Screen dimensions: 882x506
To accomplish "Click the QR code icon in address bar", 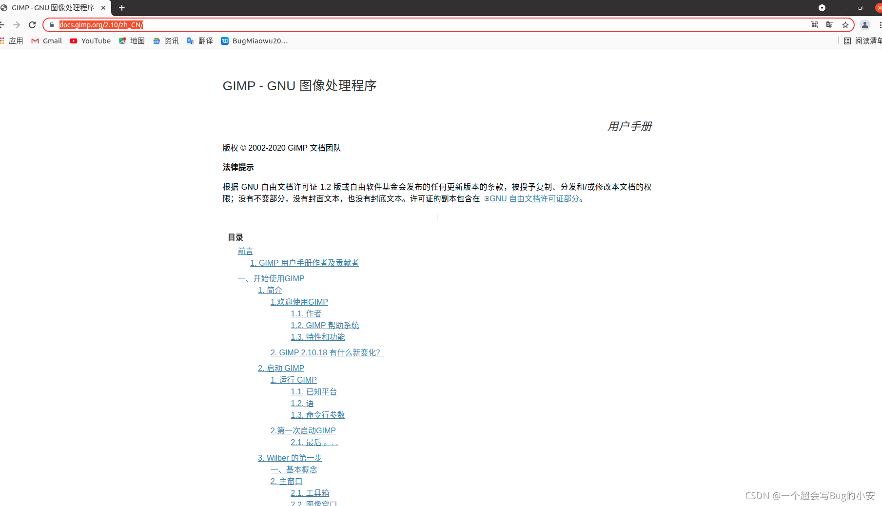I will coord(814,25).
